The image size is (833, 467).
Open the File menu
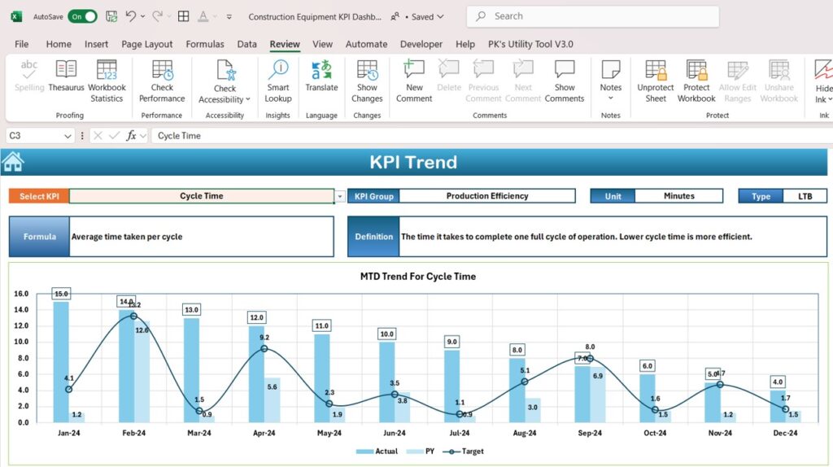pyautogui.click(x=22, y=44)
